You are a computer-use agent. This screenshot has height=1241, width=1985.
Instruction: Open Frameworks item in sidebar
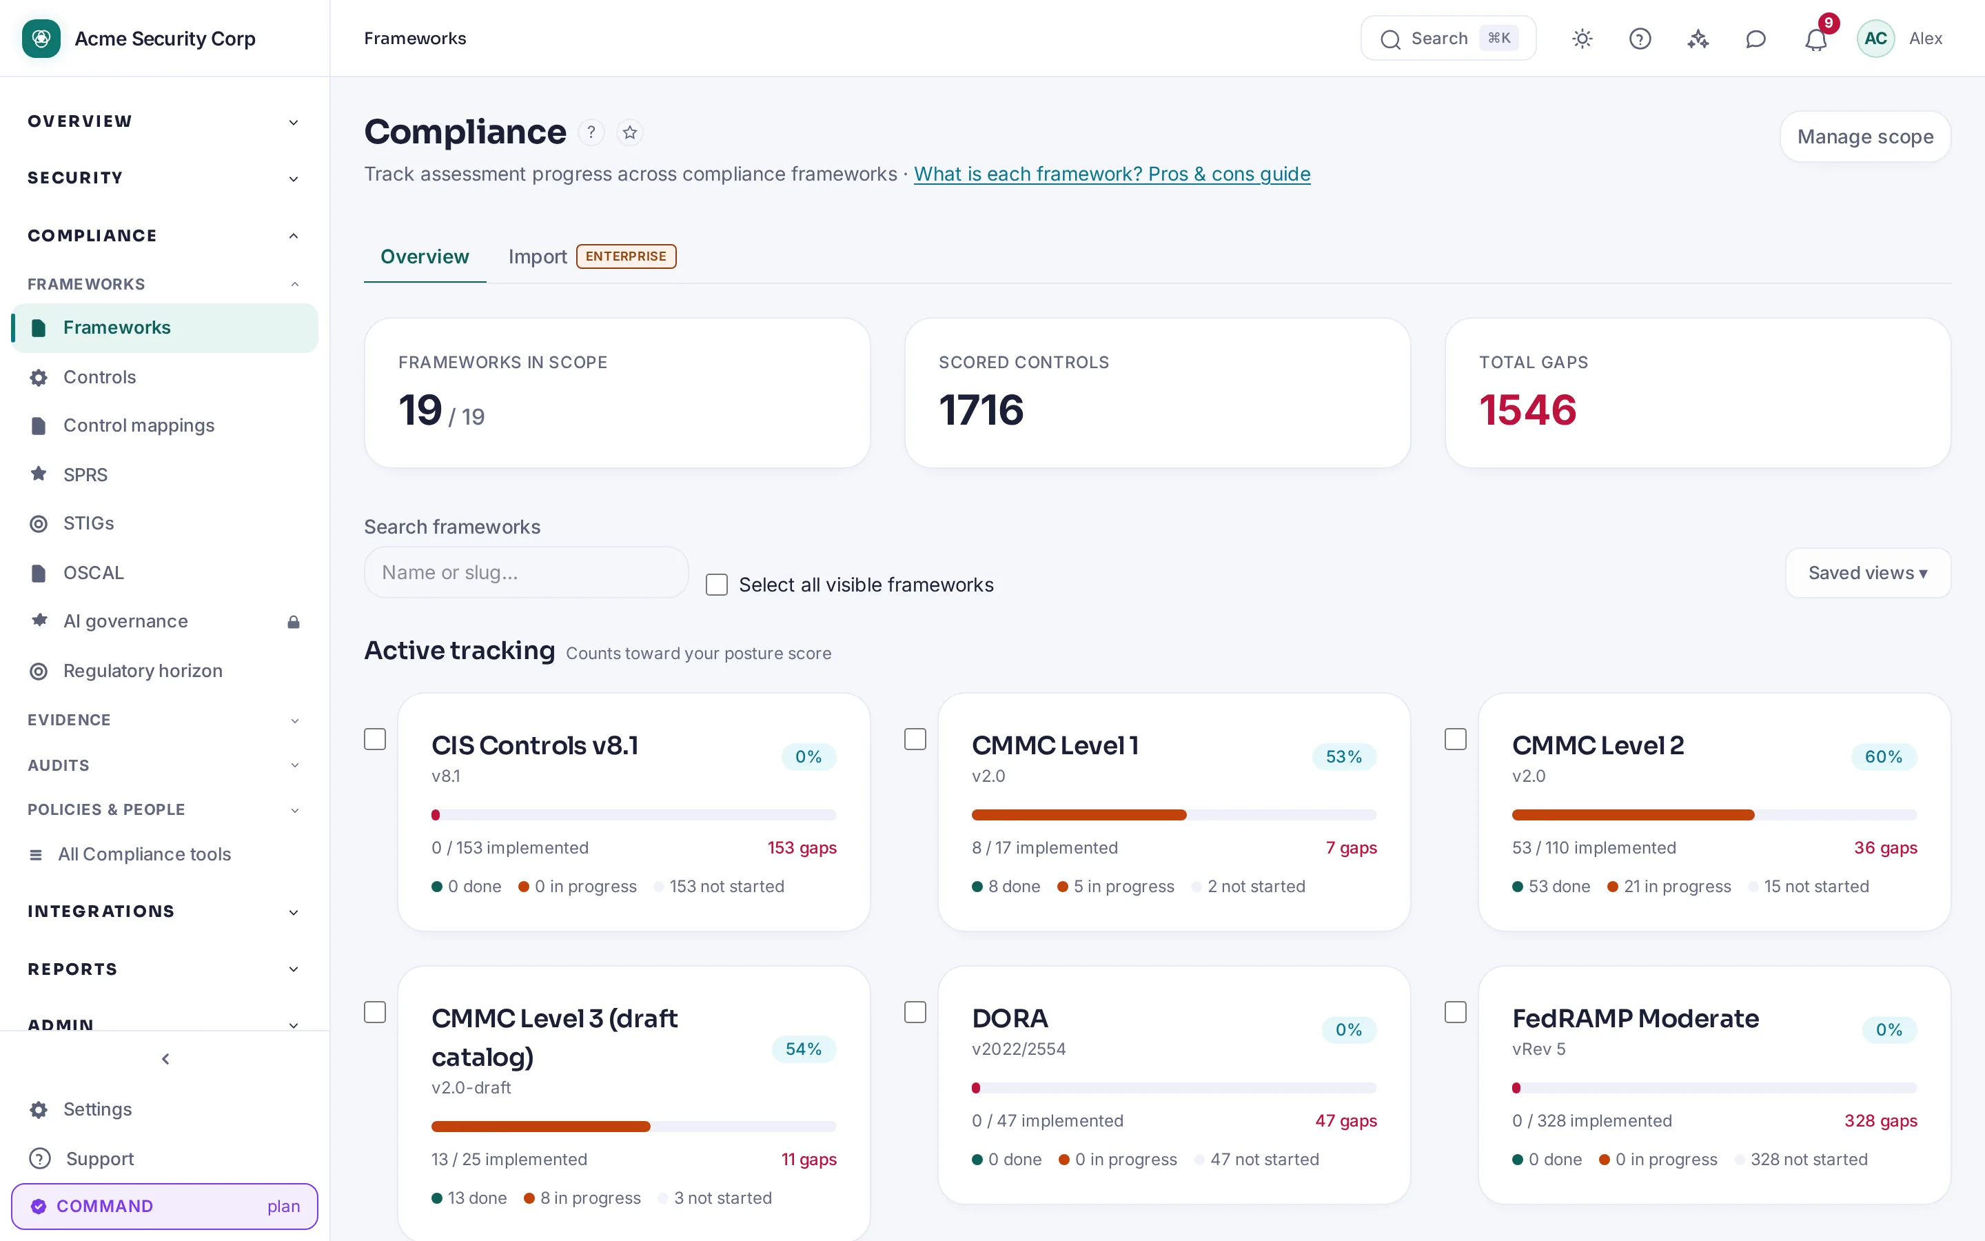pyautogui.click(x=165, y=327)
